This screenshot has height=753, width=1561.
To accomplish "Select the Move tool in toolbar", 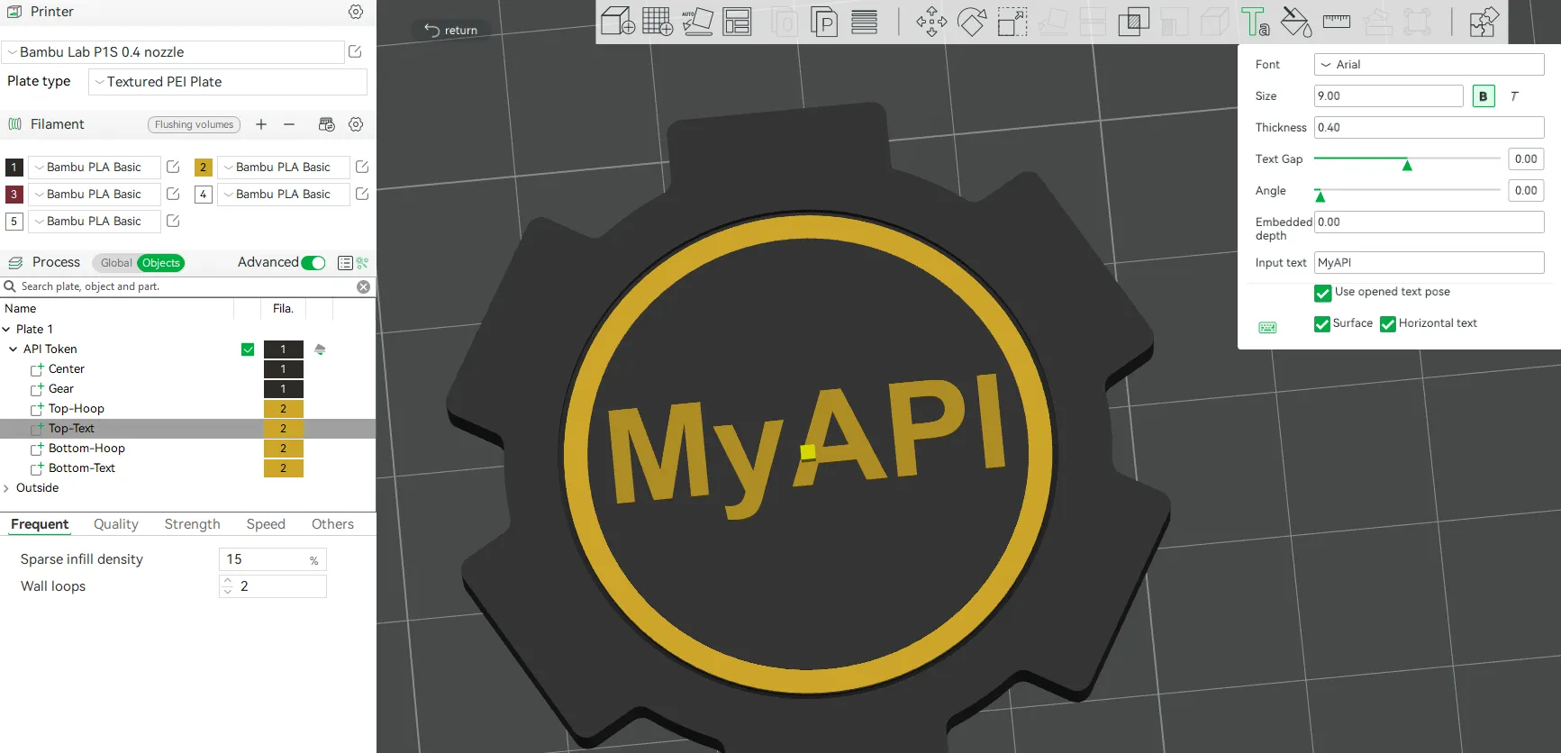I will coord(931,22).
